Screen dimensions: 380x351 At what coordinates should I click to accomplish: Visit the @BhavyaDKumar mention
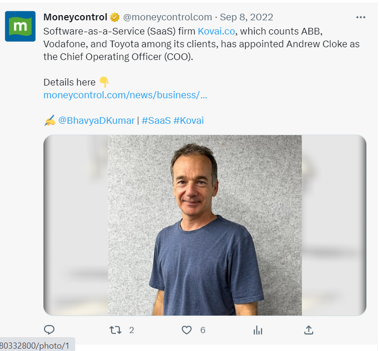point(96,120)
